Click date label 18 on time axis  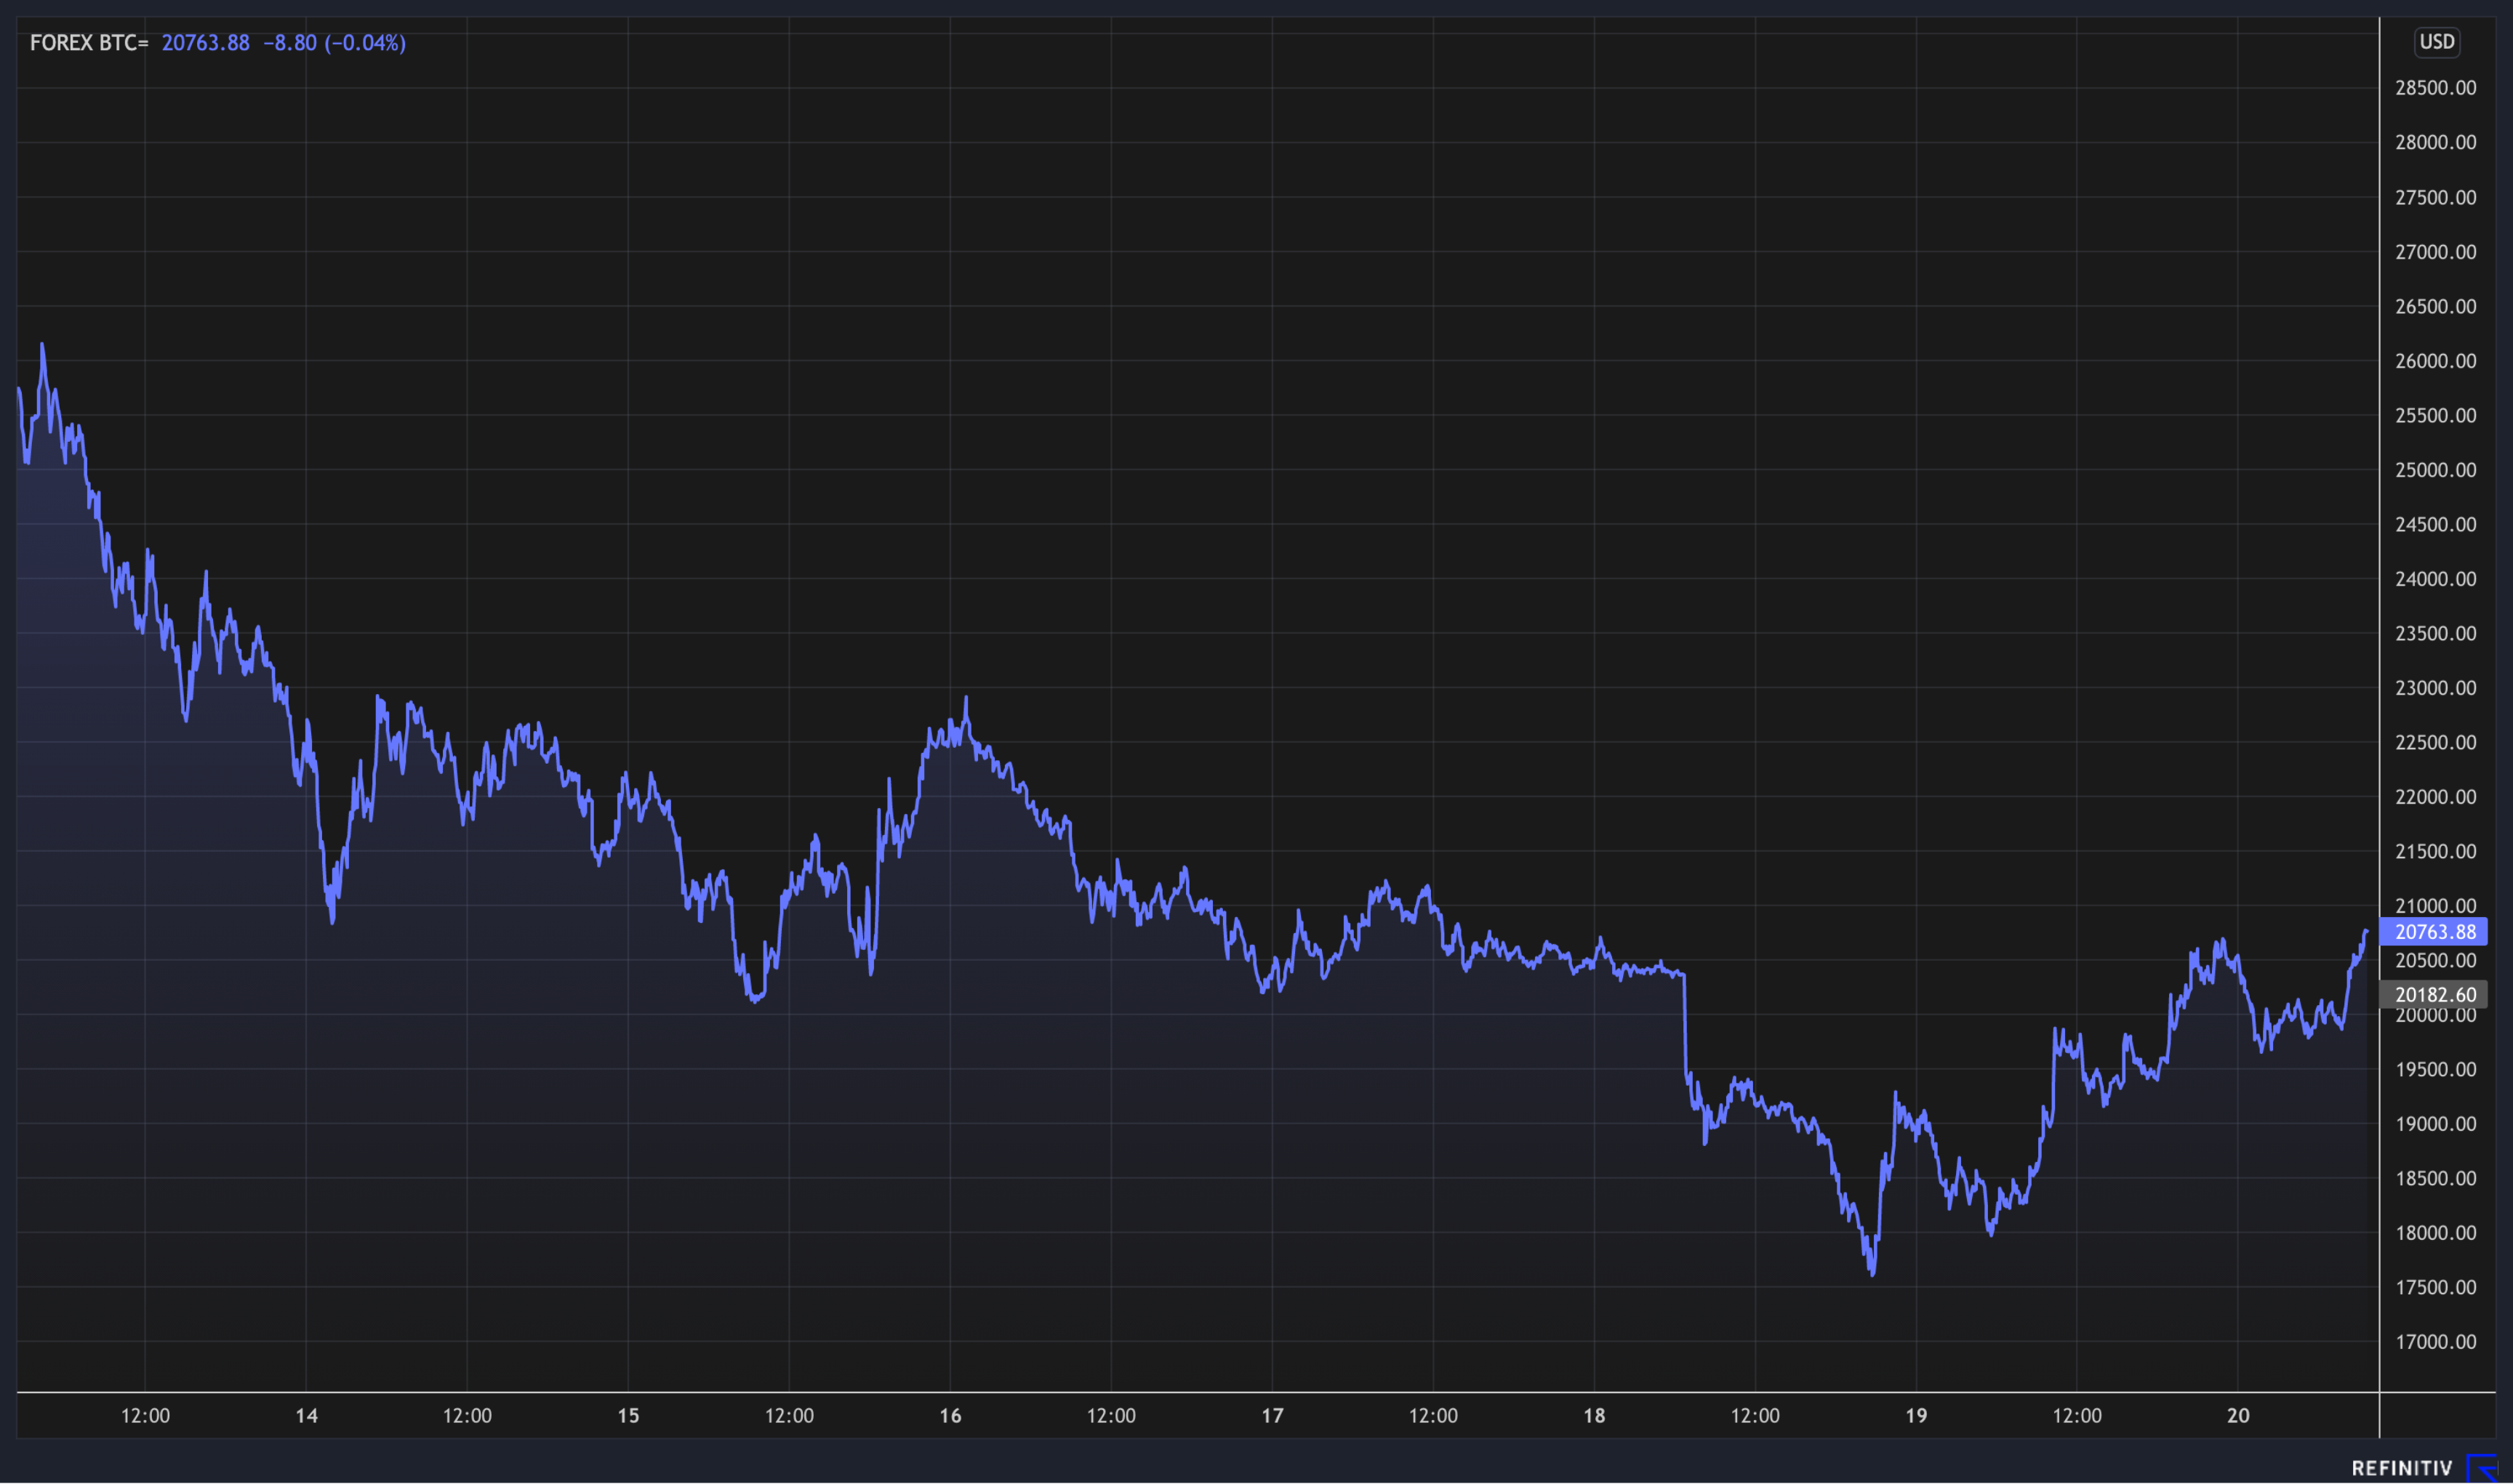point(1595,1416)
